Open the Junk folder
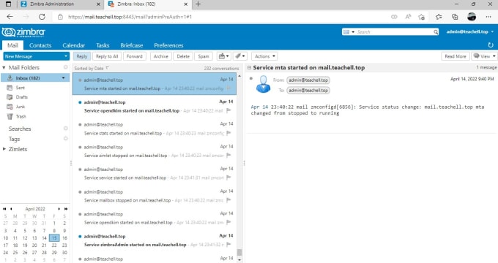498x263 pixels. (21, 107)
